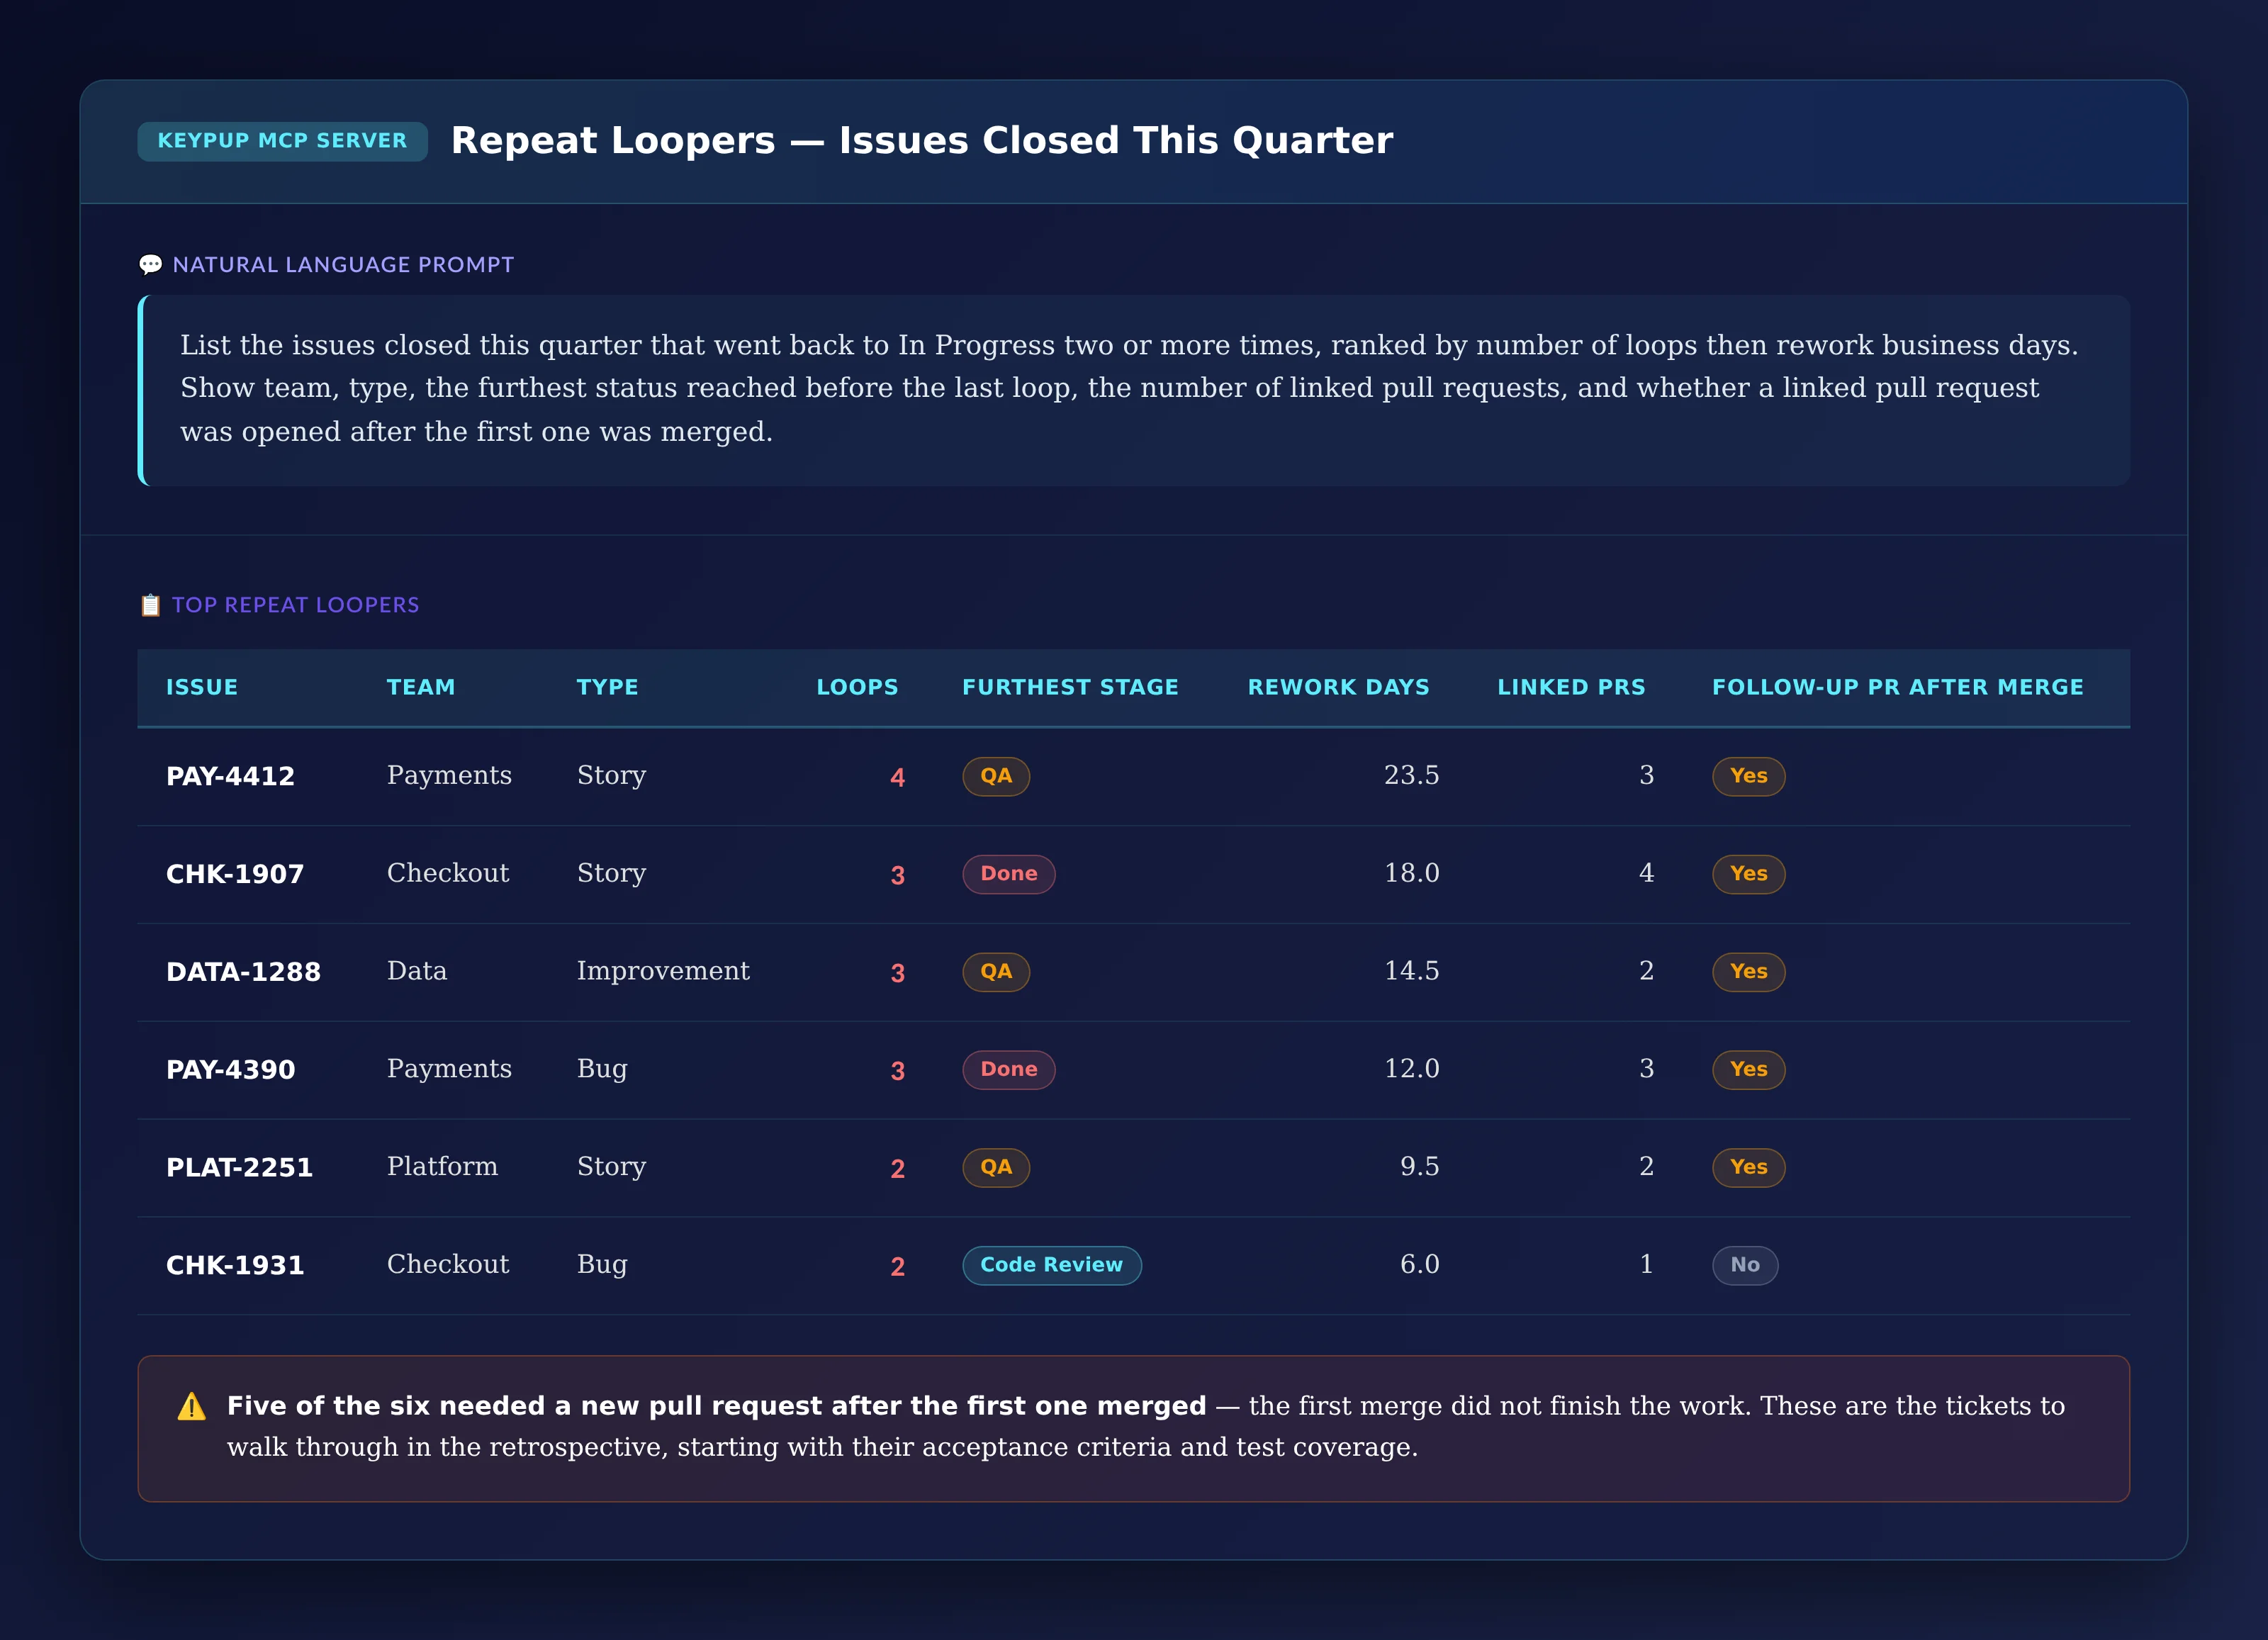Click the Done badge in the PAY-4390 row

1008,1070
